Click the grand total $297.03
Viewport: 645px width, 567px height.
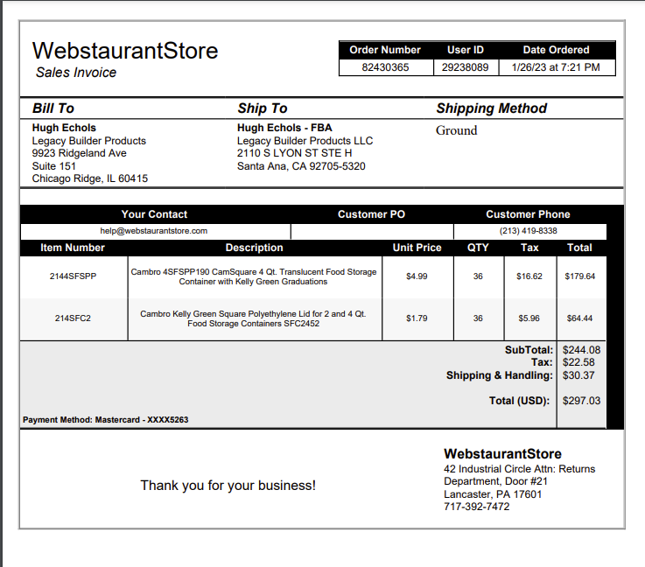pos(581,401)
